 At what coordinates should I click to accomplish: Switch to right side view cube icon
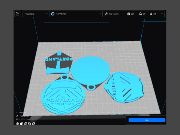[x=33, y=124]
